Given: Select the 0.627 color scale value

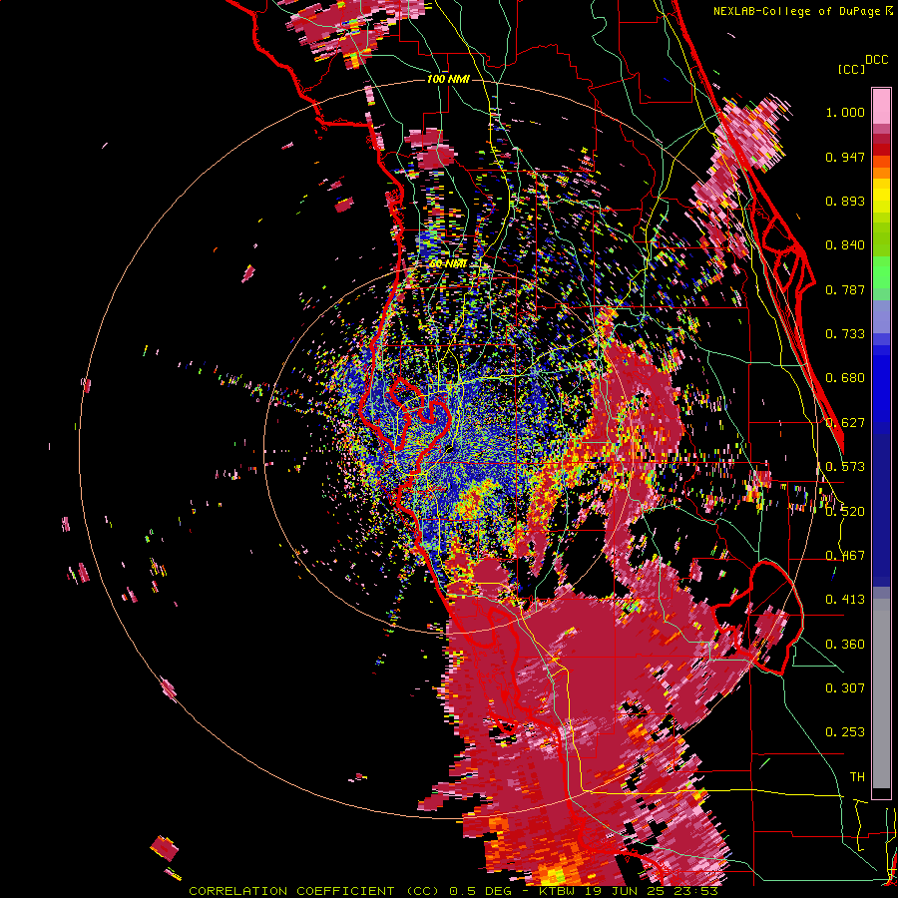Looking at the screenshot, I should tap(845, 423).
